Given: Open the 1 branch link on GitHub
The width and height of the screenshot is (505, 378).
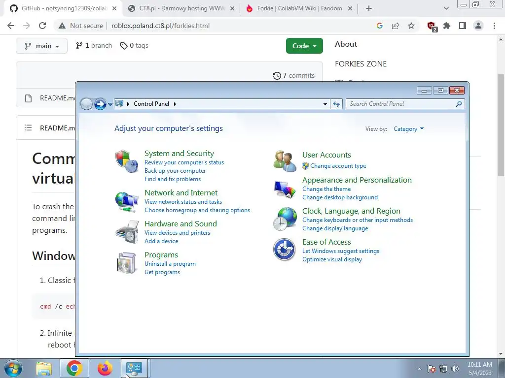Looking at the screenshot, I should pos(94,46).
